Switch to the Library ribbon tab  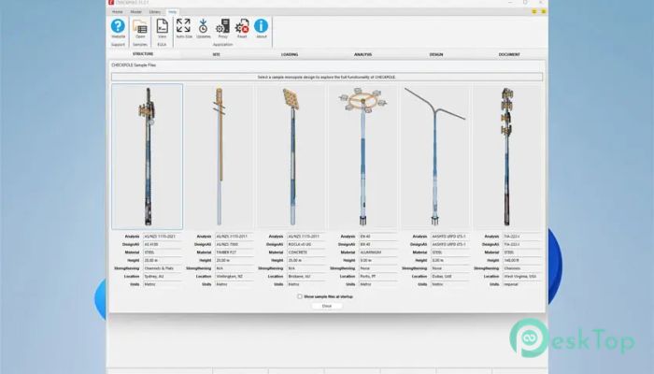click(155, 11)
